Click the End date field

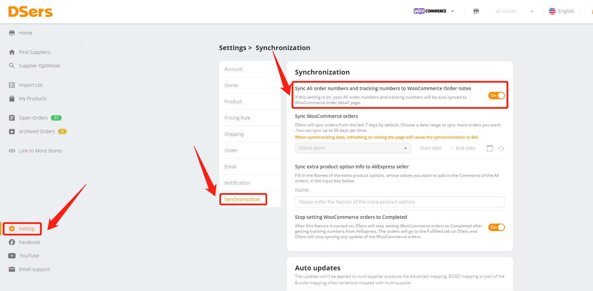coord(466,148)
